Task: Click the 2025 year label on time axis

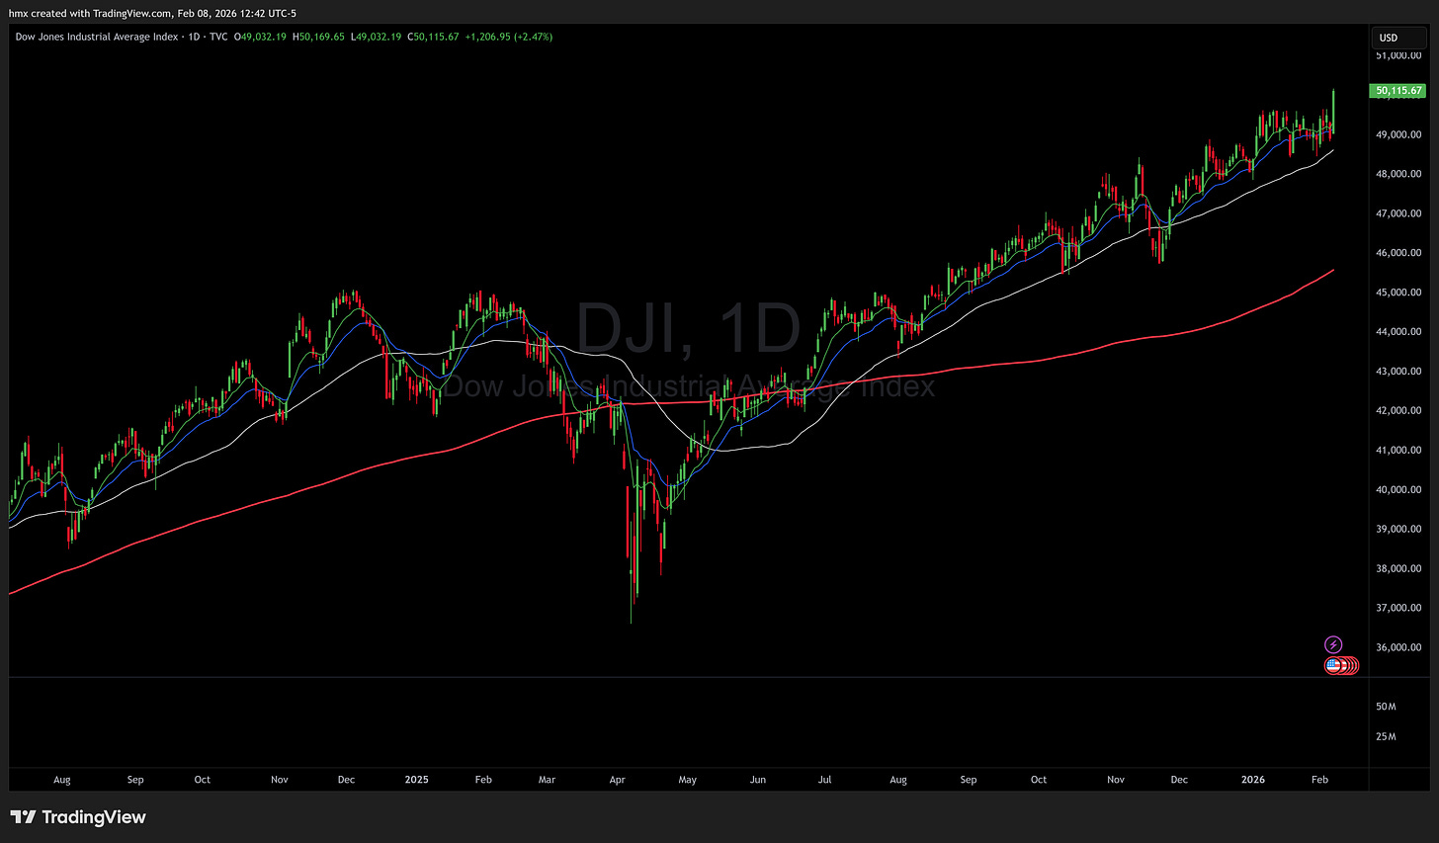Action: (417, 780)
